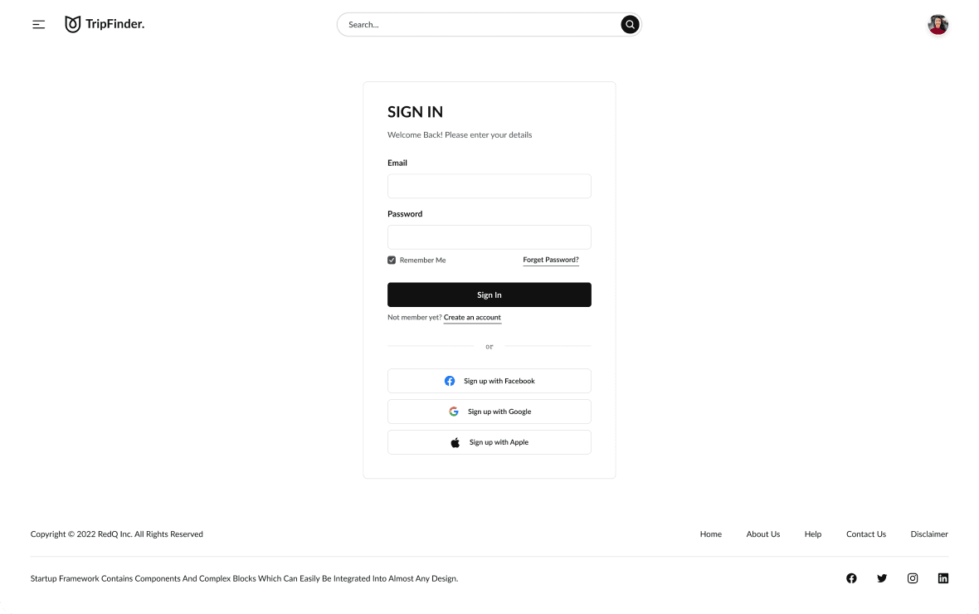Click the Twitter icon in footer

pyautogui.click(x=882, y=578)
